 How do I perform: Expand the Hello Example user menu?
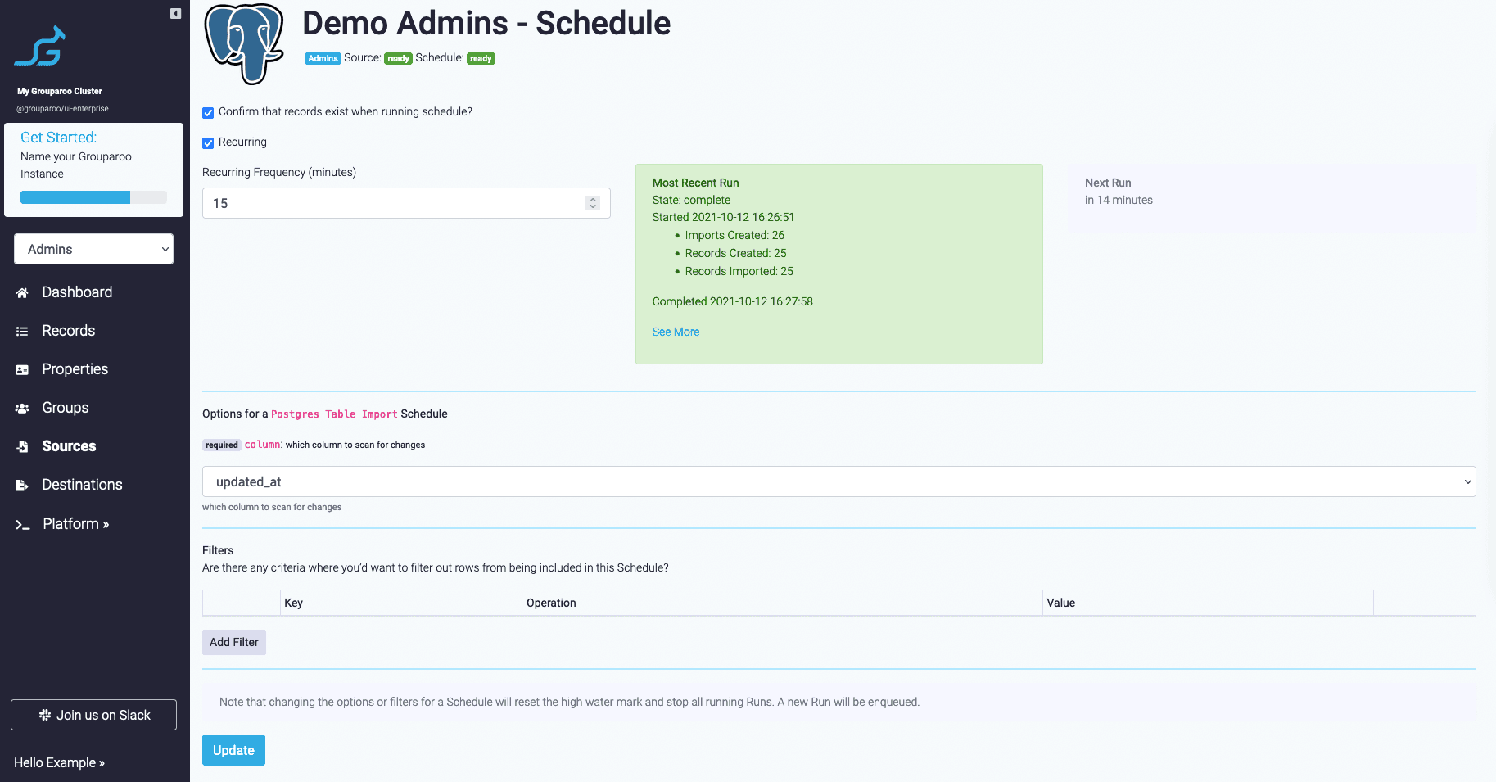tap(59, 762)
